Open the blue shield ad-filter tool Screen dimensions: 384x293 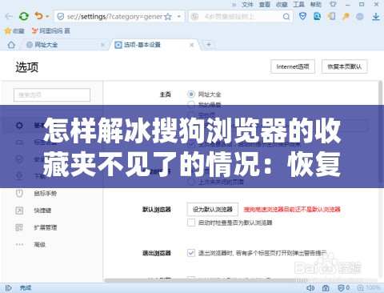pyautogui.click(x=302, y=16)
